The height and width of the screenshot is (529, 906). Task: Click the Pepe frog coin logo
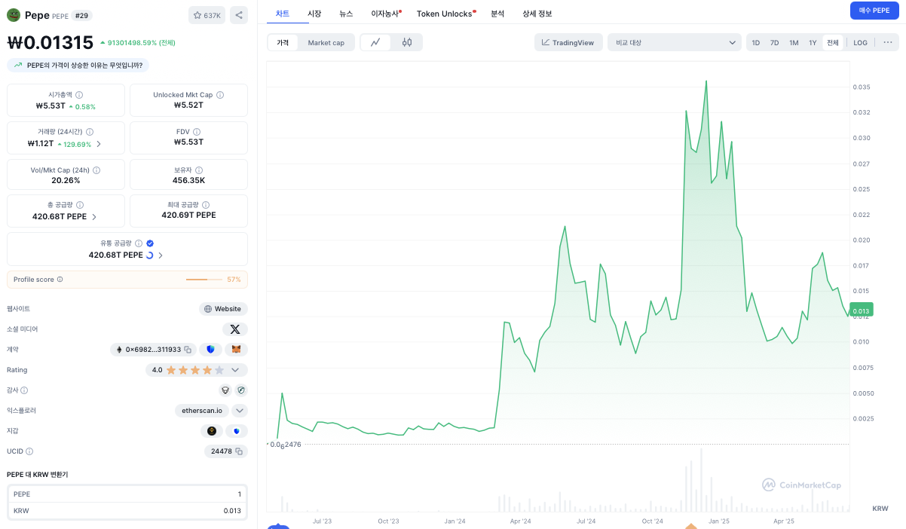point(14,14)
